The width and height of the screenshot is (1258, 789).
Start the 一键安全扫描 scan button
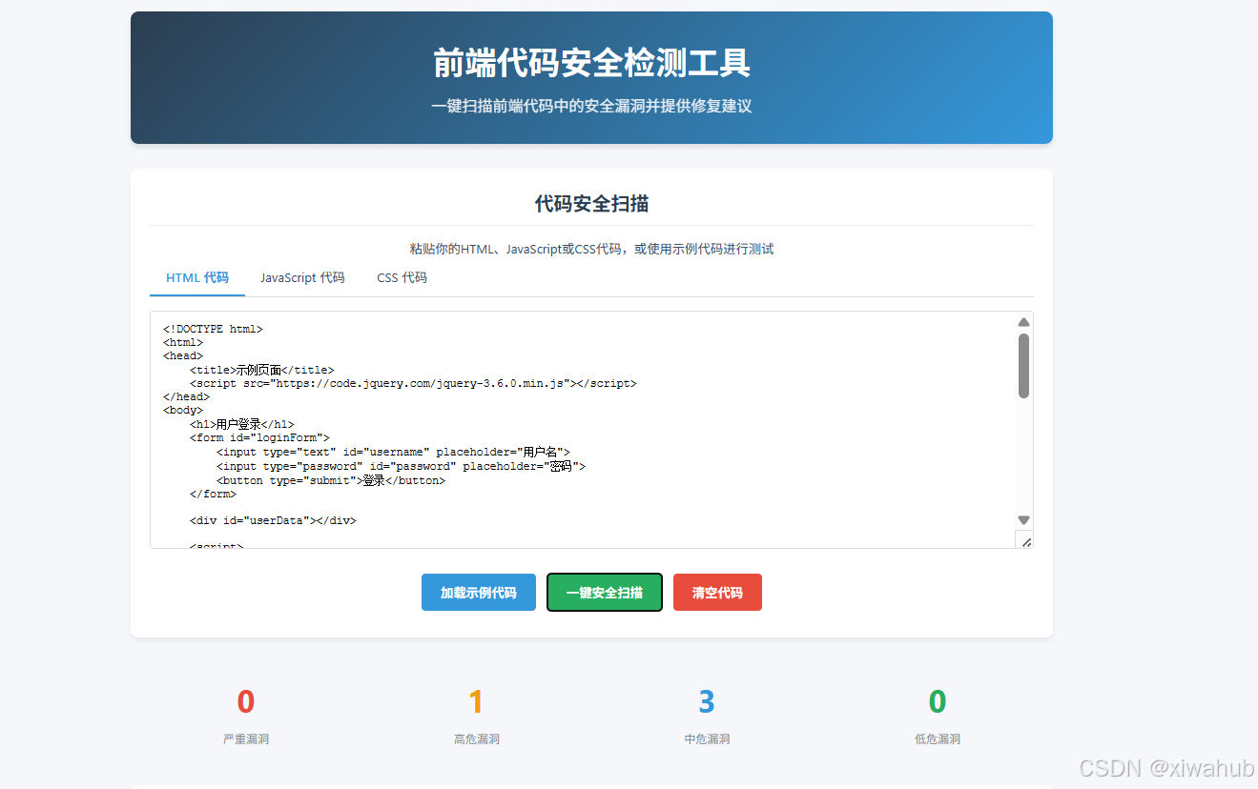click(x=605, y=593)
